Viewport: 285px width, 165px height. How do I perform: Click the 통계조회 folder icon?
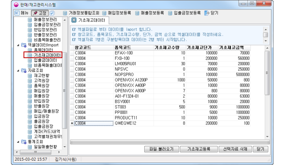pyautogui.click(x=24, y=142)
